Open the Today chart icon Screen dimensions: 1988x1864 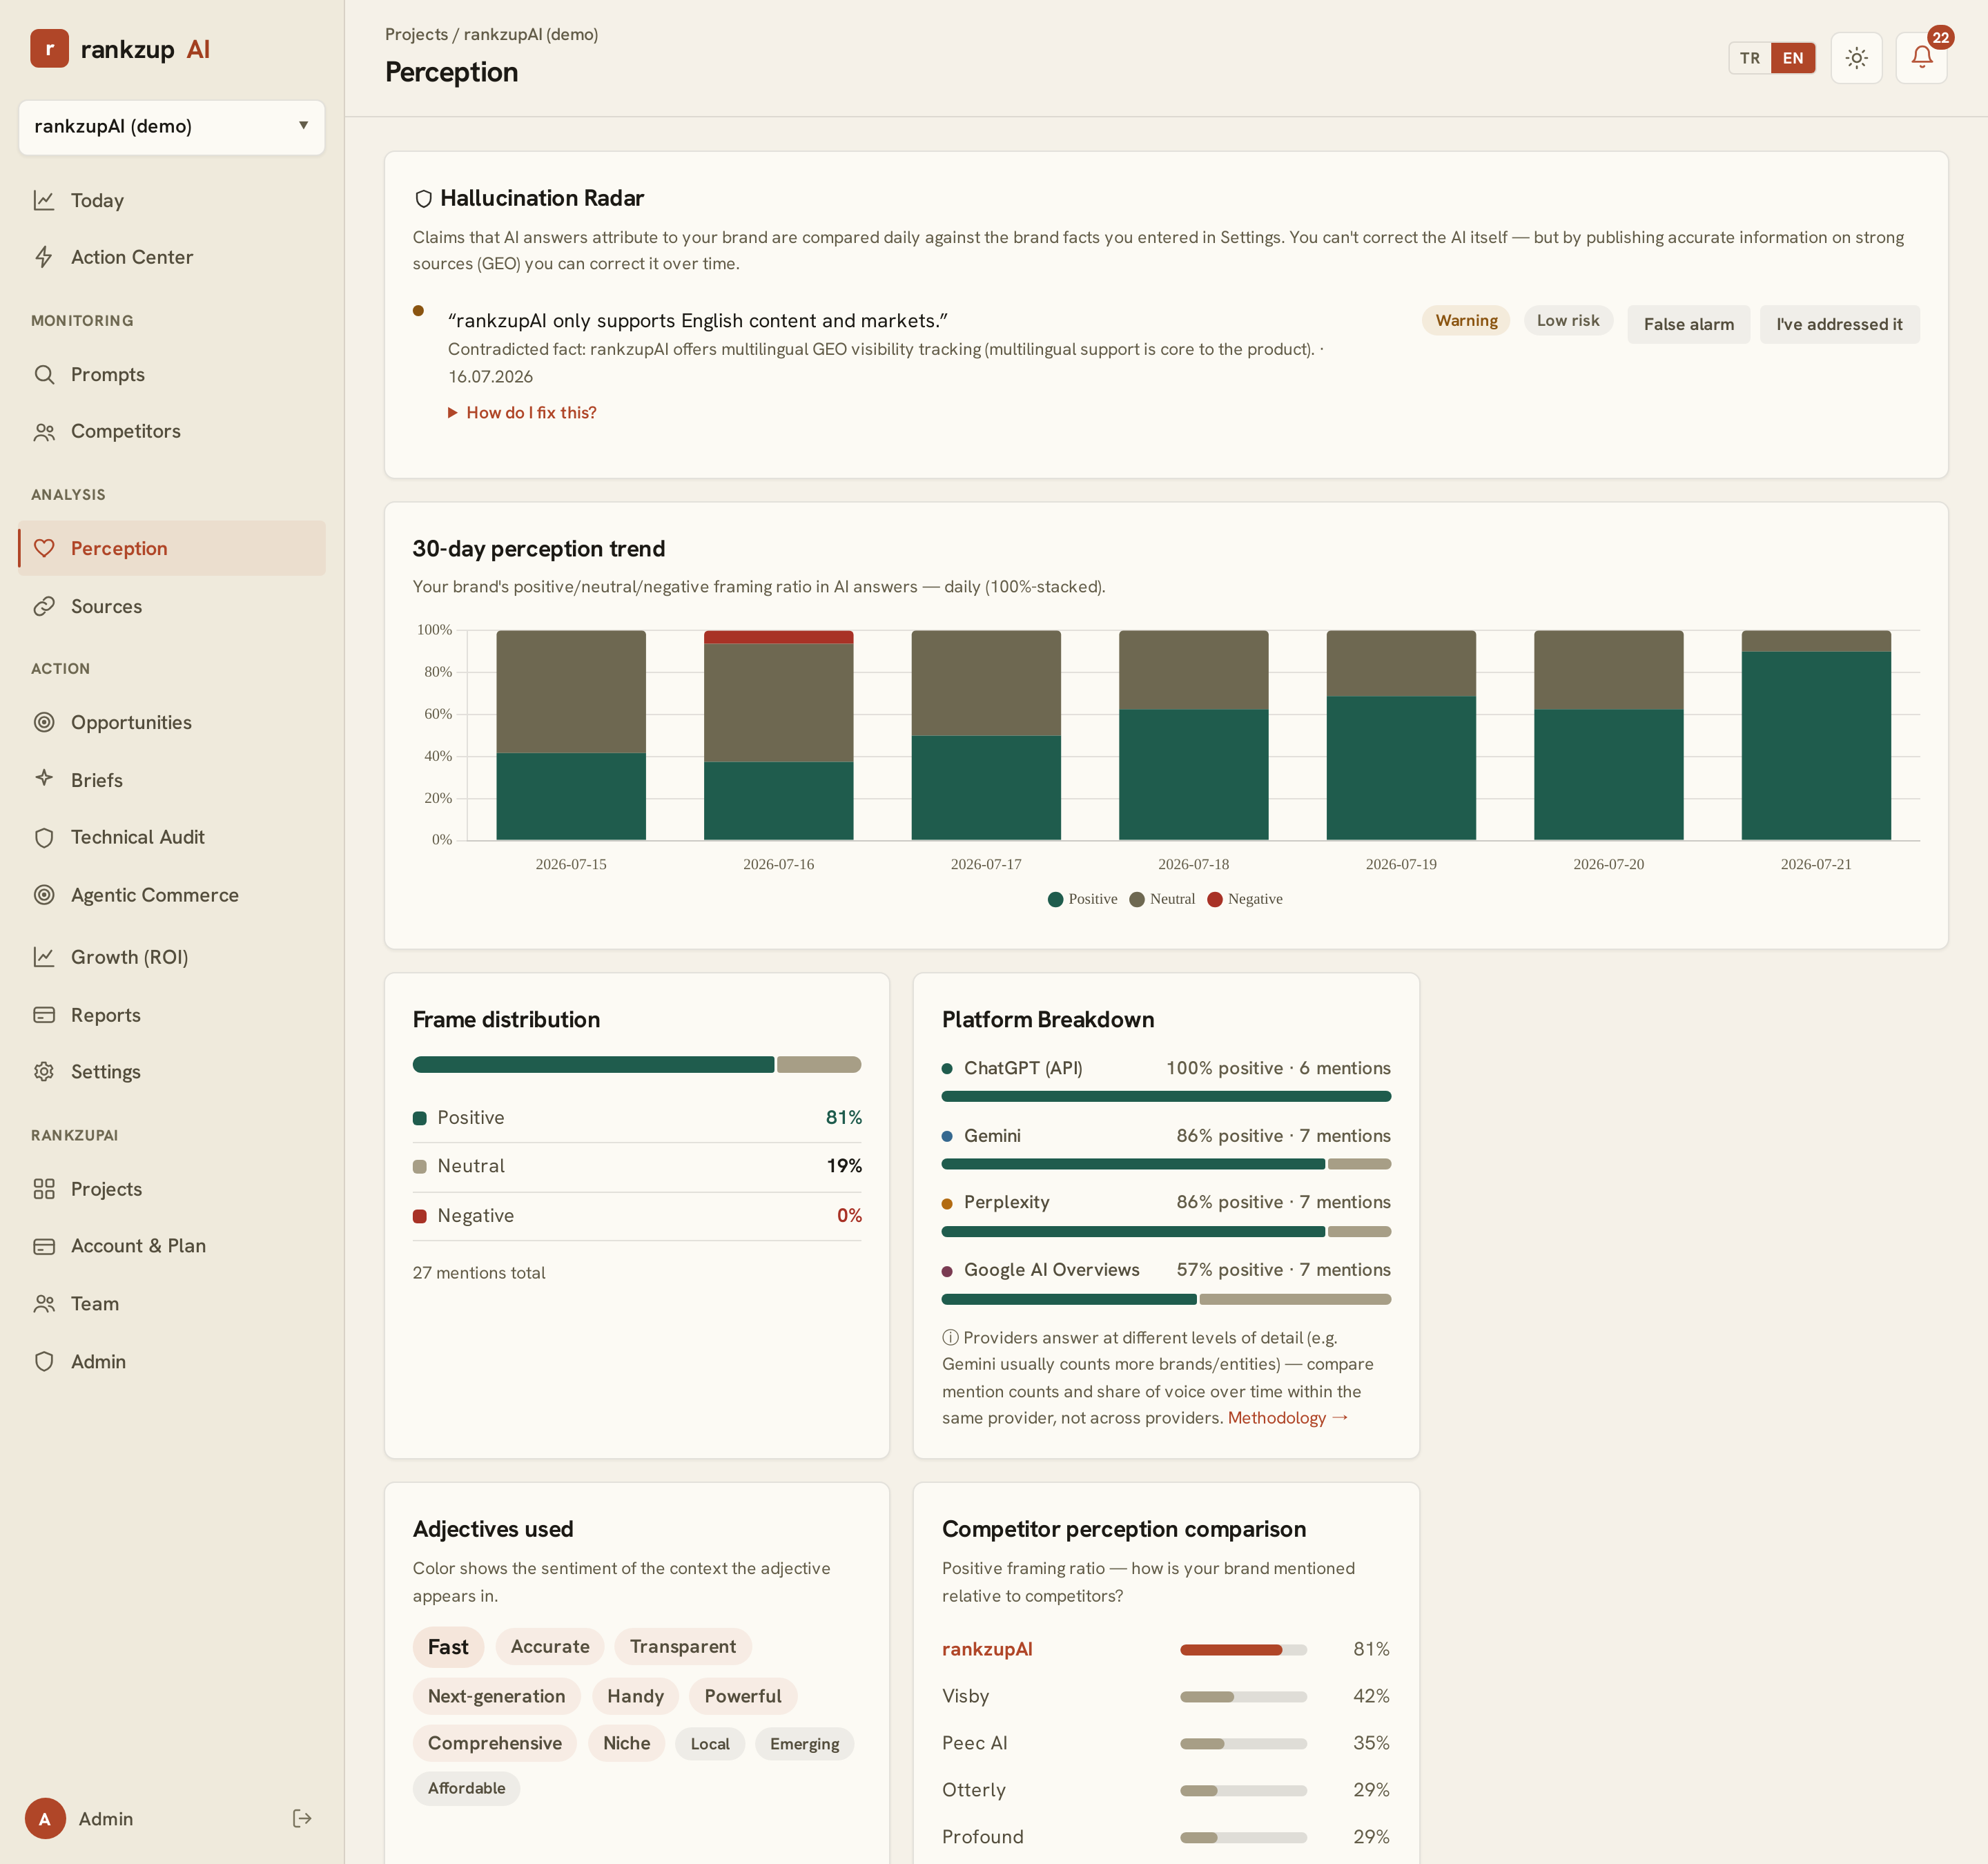[44, 200]
